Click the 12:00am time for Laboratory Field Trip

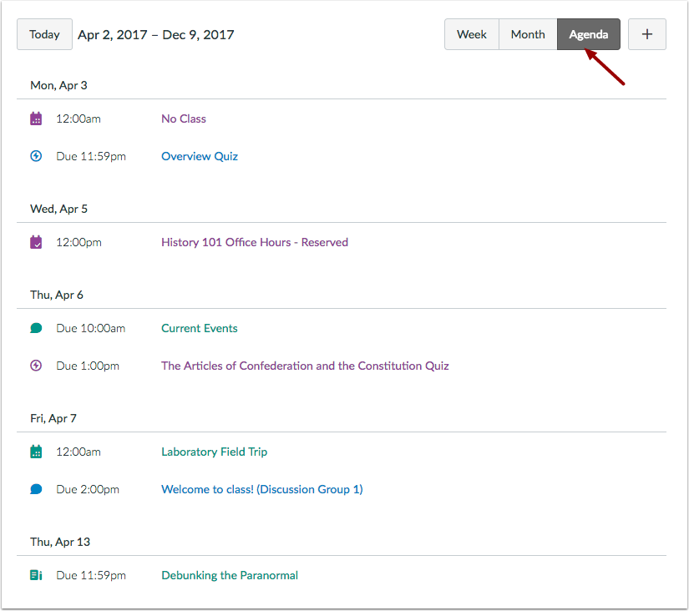[79, 452]
